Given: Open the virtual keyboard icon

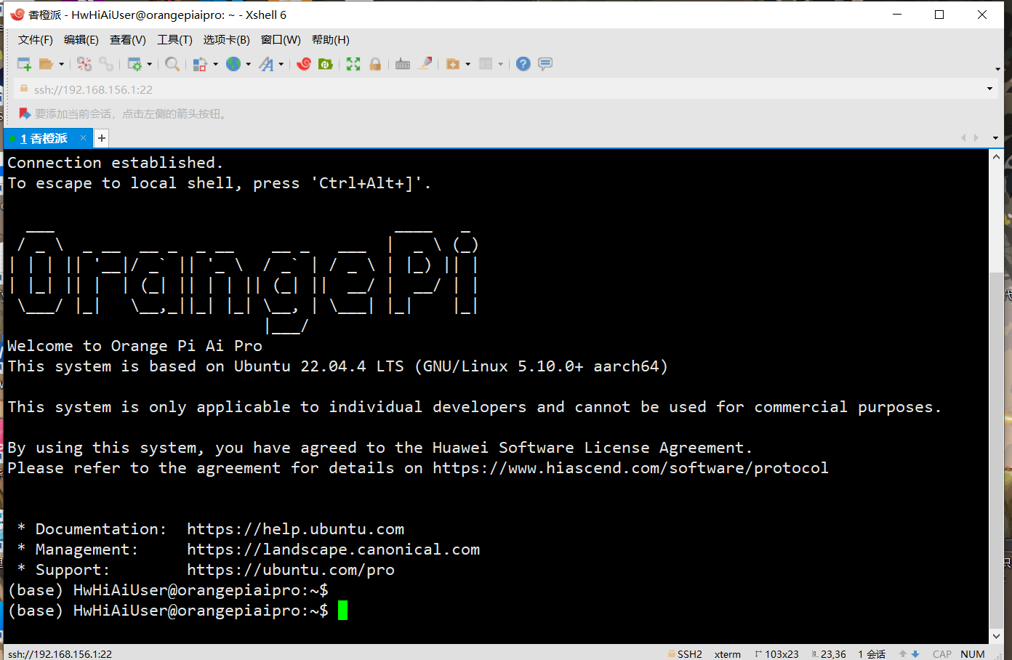Looking at the screenshot, I should click(403, 64).
